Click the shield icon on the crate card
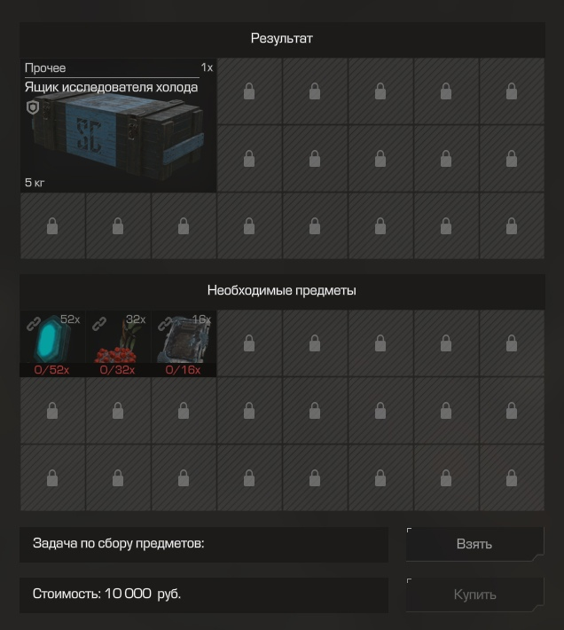564x630 pixels. (33, 107)
